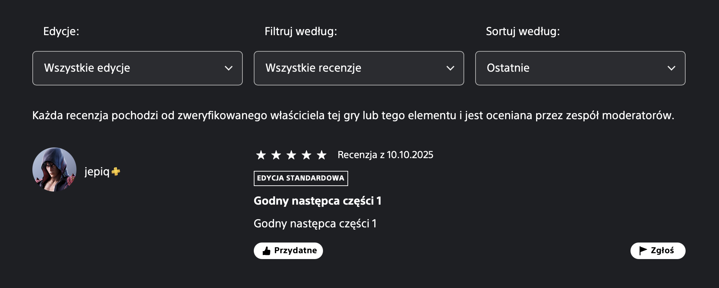Click the fourth star in the rating slider
This screenshot has height=288, width=719.
click(306, 155)
